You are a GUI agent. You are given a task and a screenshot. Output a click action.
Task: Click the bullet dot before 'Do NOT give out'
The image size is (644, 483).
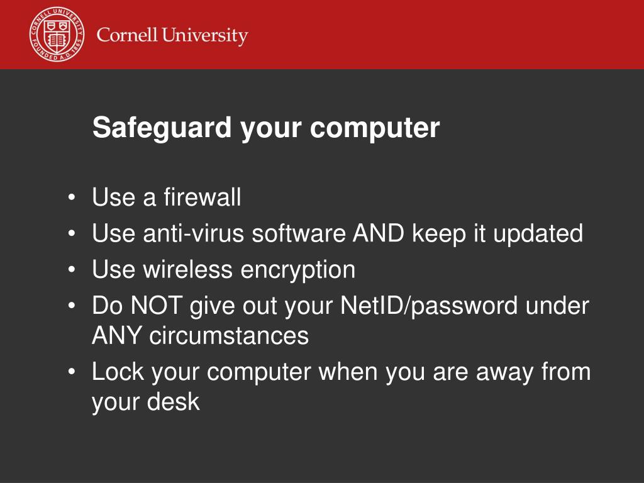pyautogui.click(x=72, y=306)
